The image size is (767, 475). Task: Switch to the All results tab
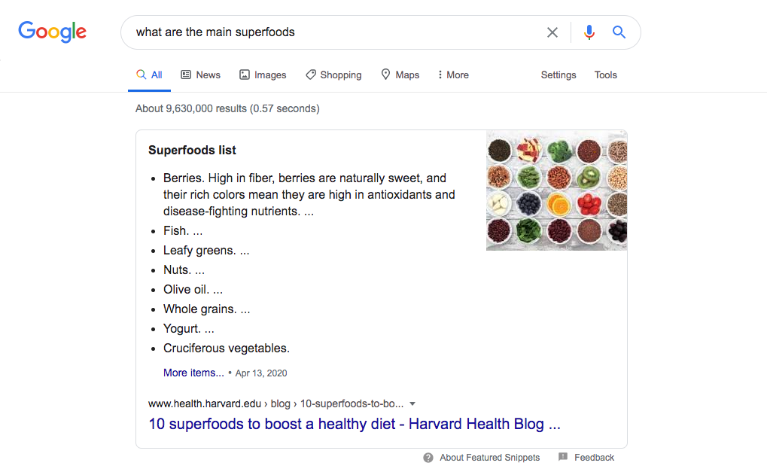coord(150,75)
